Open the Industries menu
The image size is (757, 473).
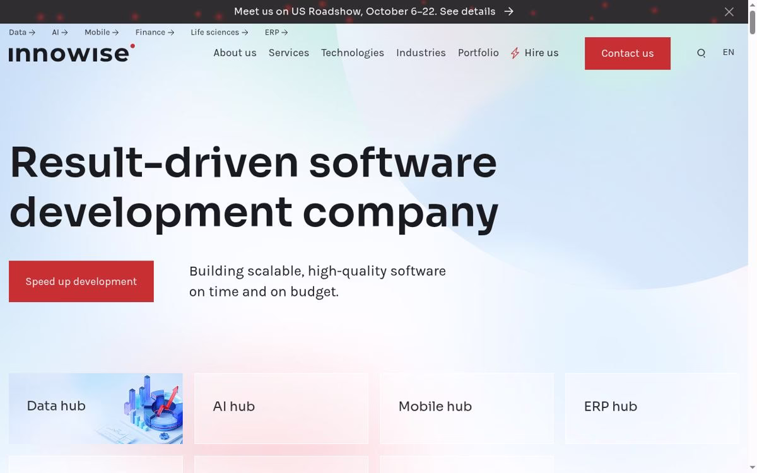click(x=421, y=53)
